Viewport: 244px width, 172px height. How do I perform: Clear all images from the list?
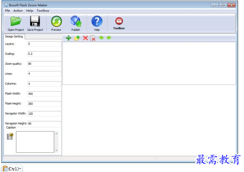coord(93,38)
